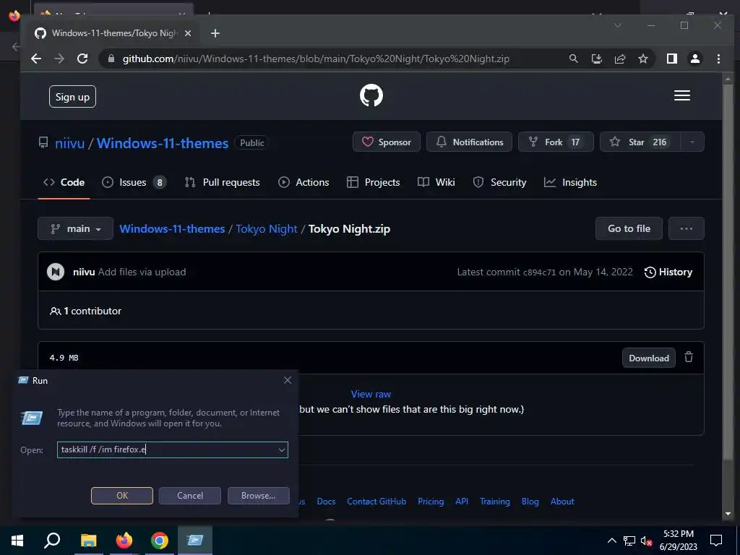Bookmark this page with star icon
This screenshot has width=740, height=555.
[642, 59]
